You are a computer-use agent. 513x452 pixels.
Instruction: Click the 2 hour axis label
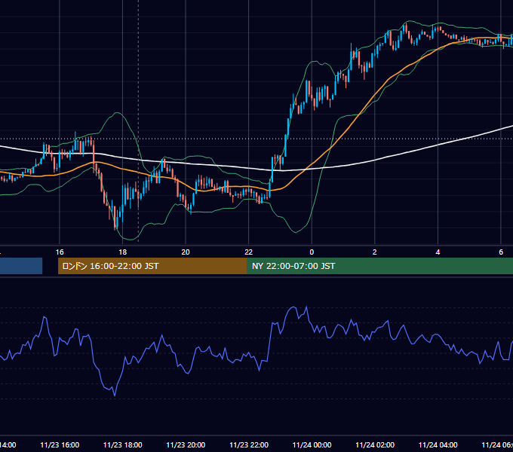[x=375, y=252]
